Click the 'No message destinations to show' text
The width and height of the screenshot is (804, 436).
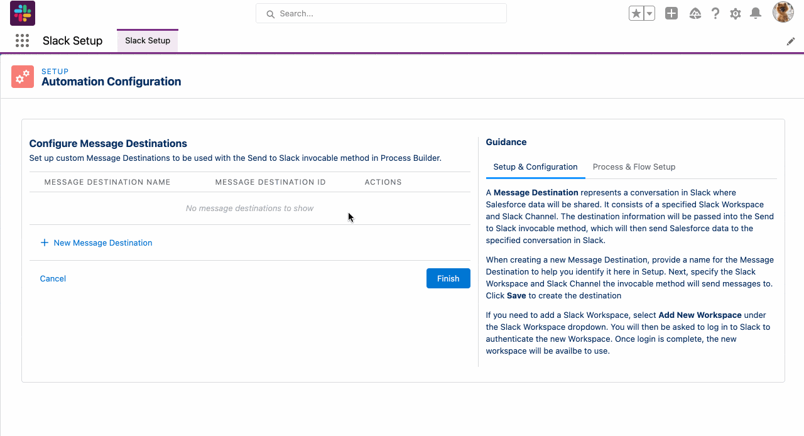pos(250,209)
